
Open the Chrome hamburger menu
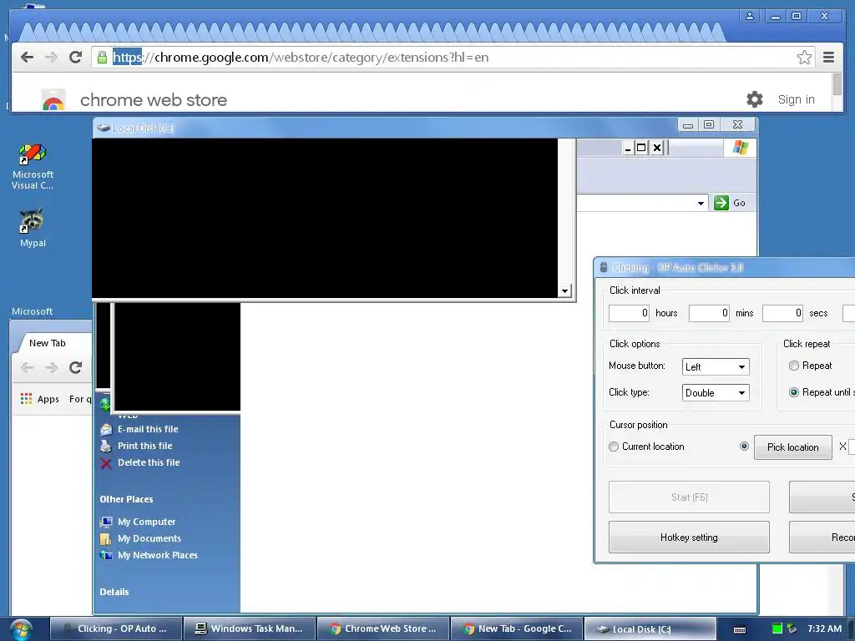[x=828, y=58]
